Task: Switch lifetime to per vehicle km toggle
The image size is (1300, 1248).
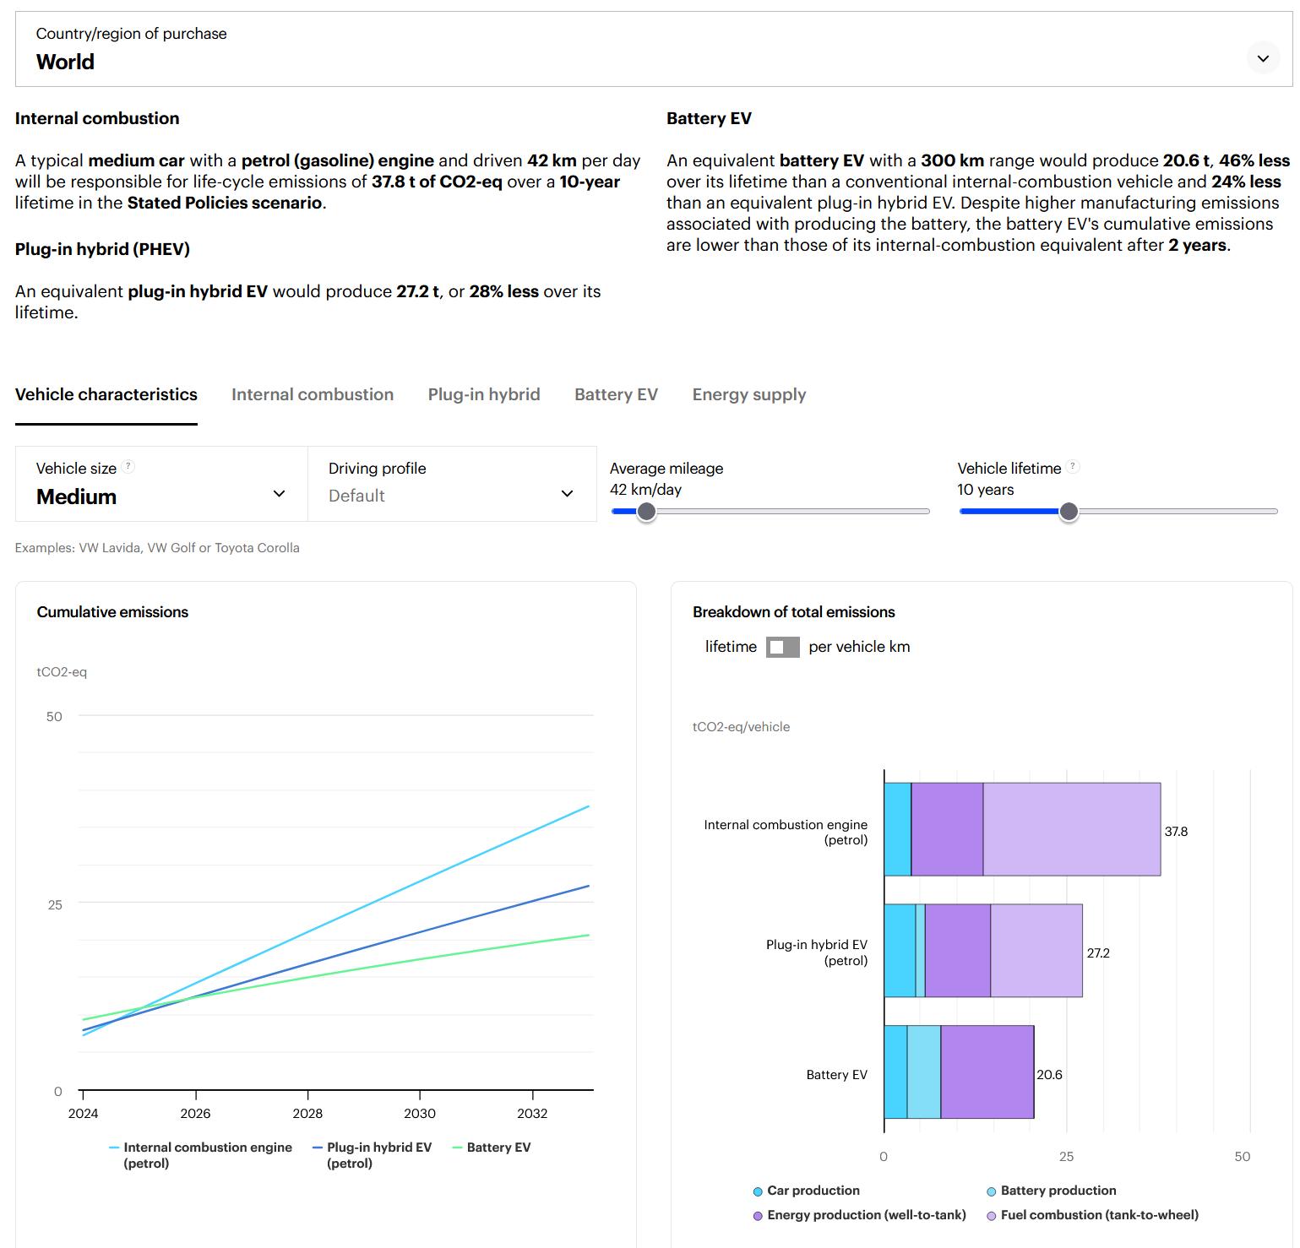Action: 782,648
